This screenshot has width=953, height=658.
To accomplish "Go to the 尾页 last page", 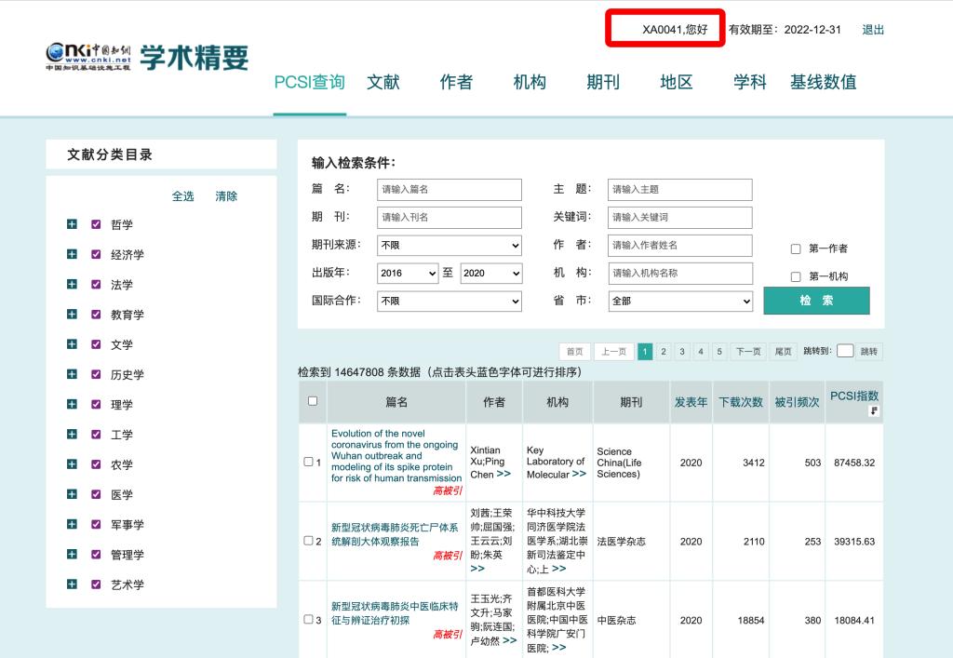I will coord(783,351).
